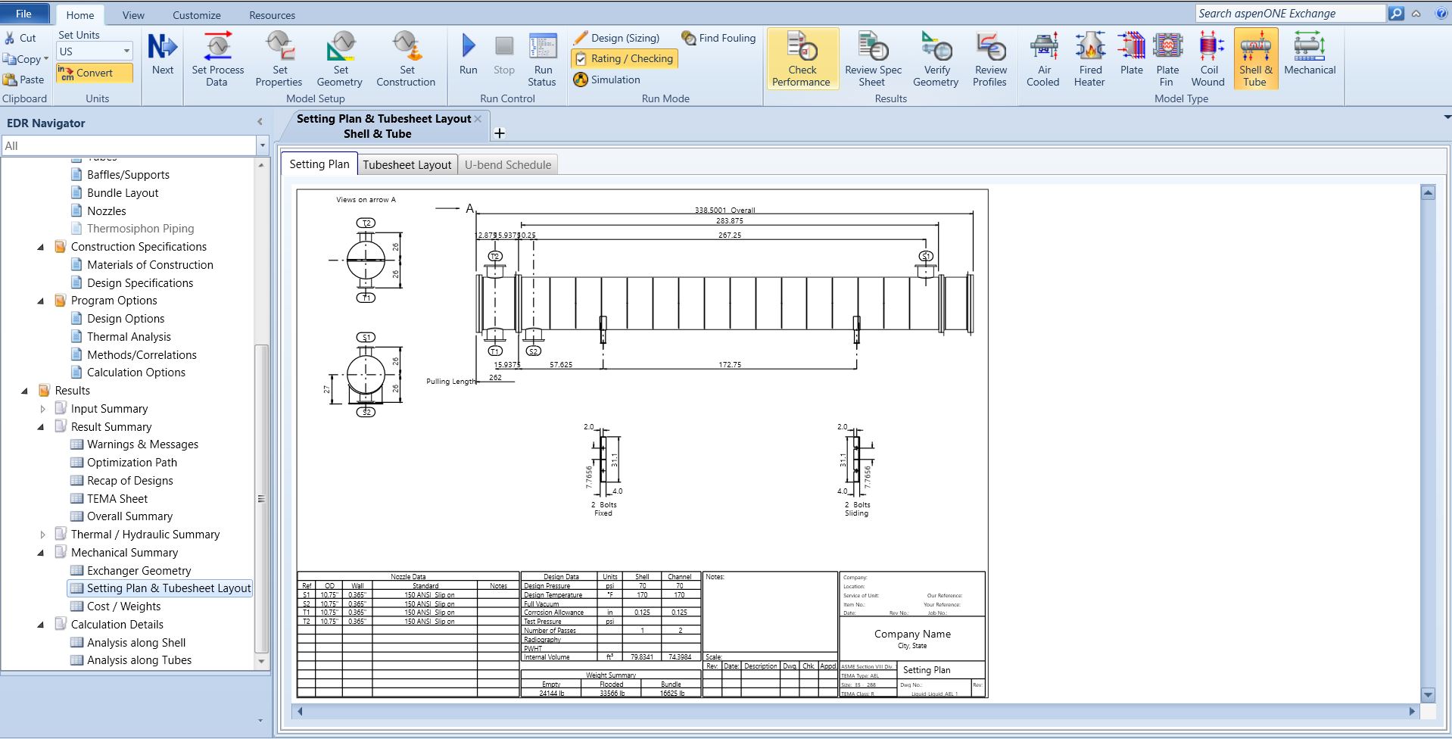1452x739 pixels.
Task: Click Check Performance icon
Action: click(x=802, y=47)
